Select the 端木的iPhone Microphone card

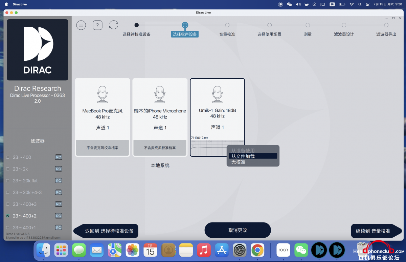[160, 117]
